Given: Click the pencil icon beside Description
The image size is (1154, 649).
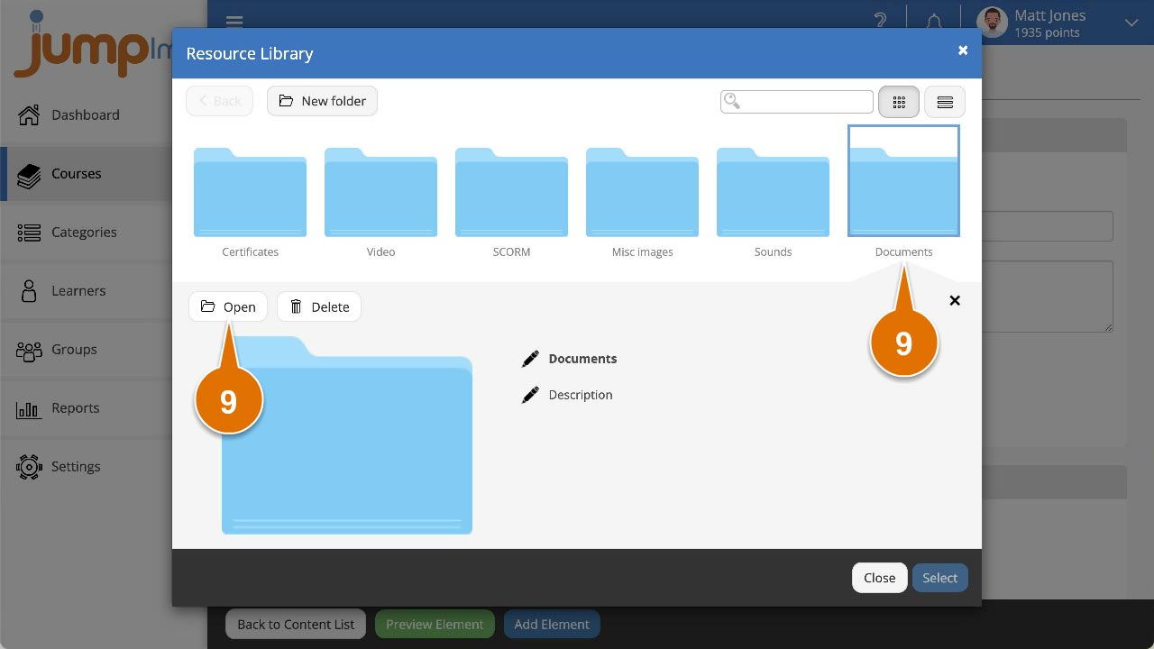Looking at the screenshot, I should 530,395.
